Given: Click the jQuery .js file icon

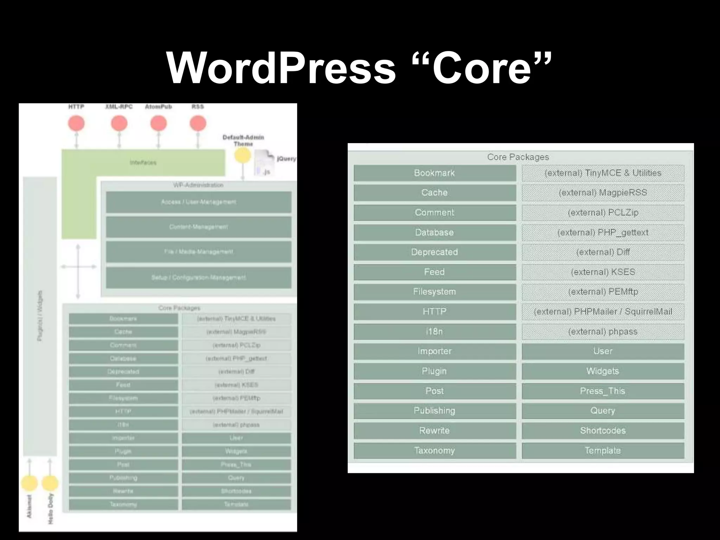Looking at the screenshot, I should click(264, 163).
